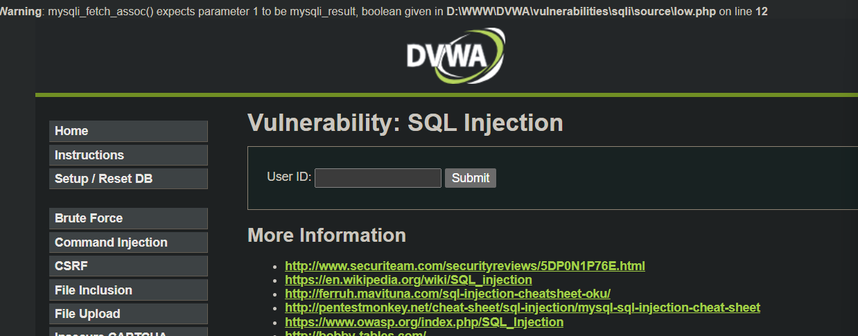Viewport: 858px width, 336px height.
Task: Select the Brute Force vulnerability
Action: [128, 218]
